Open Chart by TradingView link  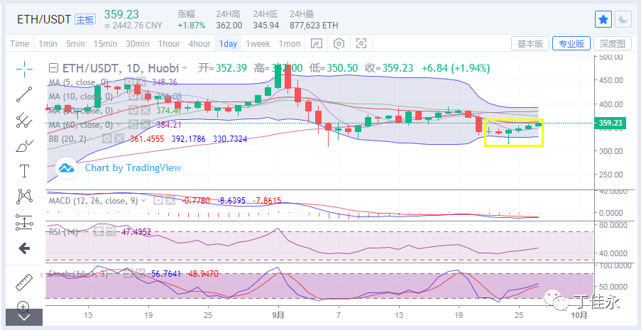133,167
